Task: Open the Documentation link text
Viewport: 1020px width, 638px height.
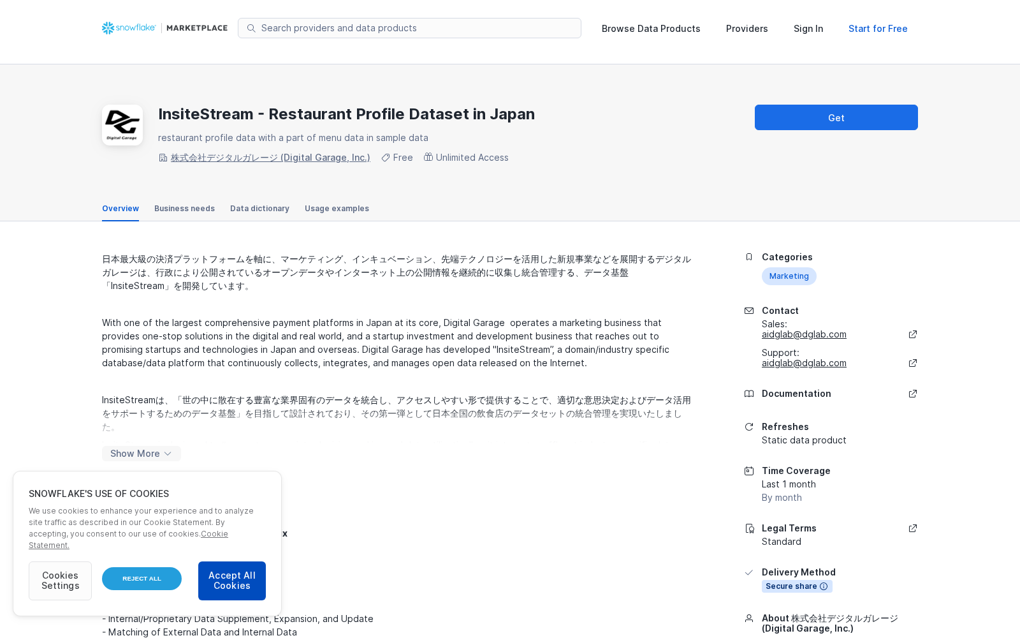Action: (796, 394)
